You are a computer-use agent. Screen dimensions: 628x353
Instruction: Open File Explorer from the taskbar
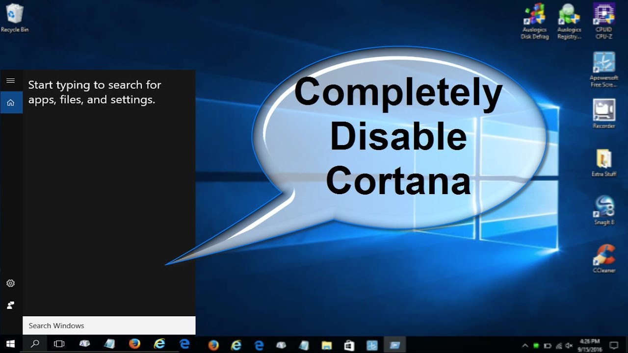tap(326, 345)
